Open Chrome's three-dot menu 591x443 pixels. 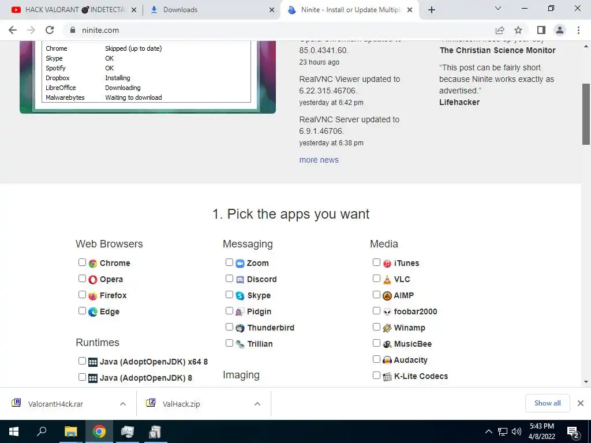click(x=578, y=30)
